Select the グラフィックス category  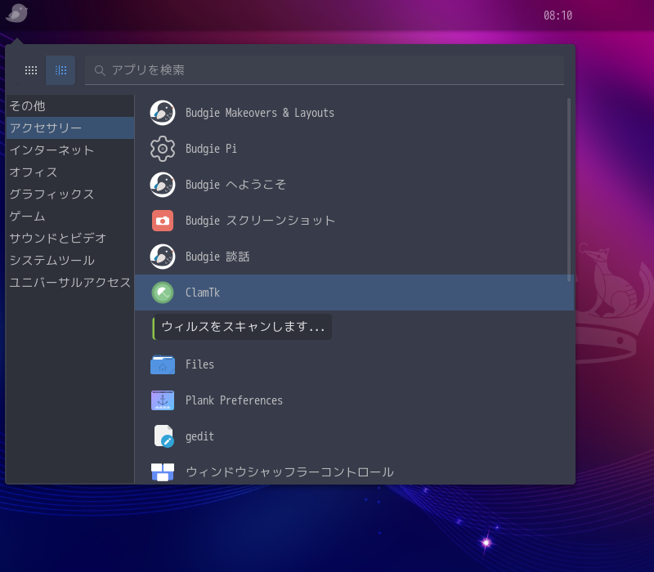(x=70, y=194)
